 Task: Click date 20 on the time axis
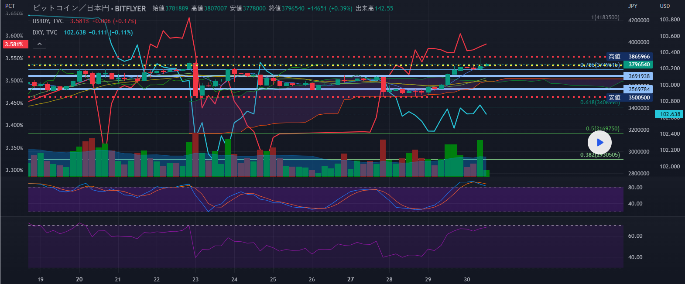click(x=79, y=279)
